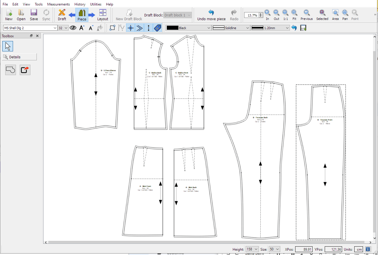Viewport: 378px width, 255px height.
Task: Open the Utilities menu
Action: (96, 4)
